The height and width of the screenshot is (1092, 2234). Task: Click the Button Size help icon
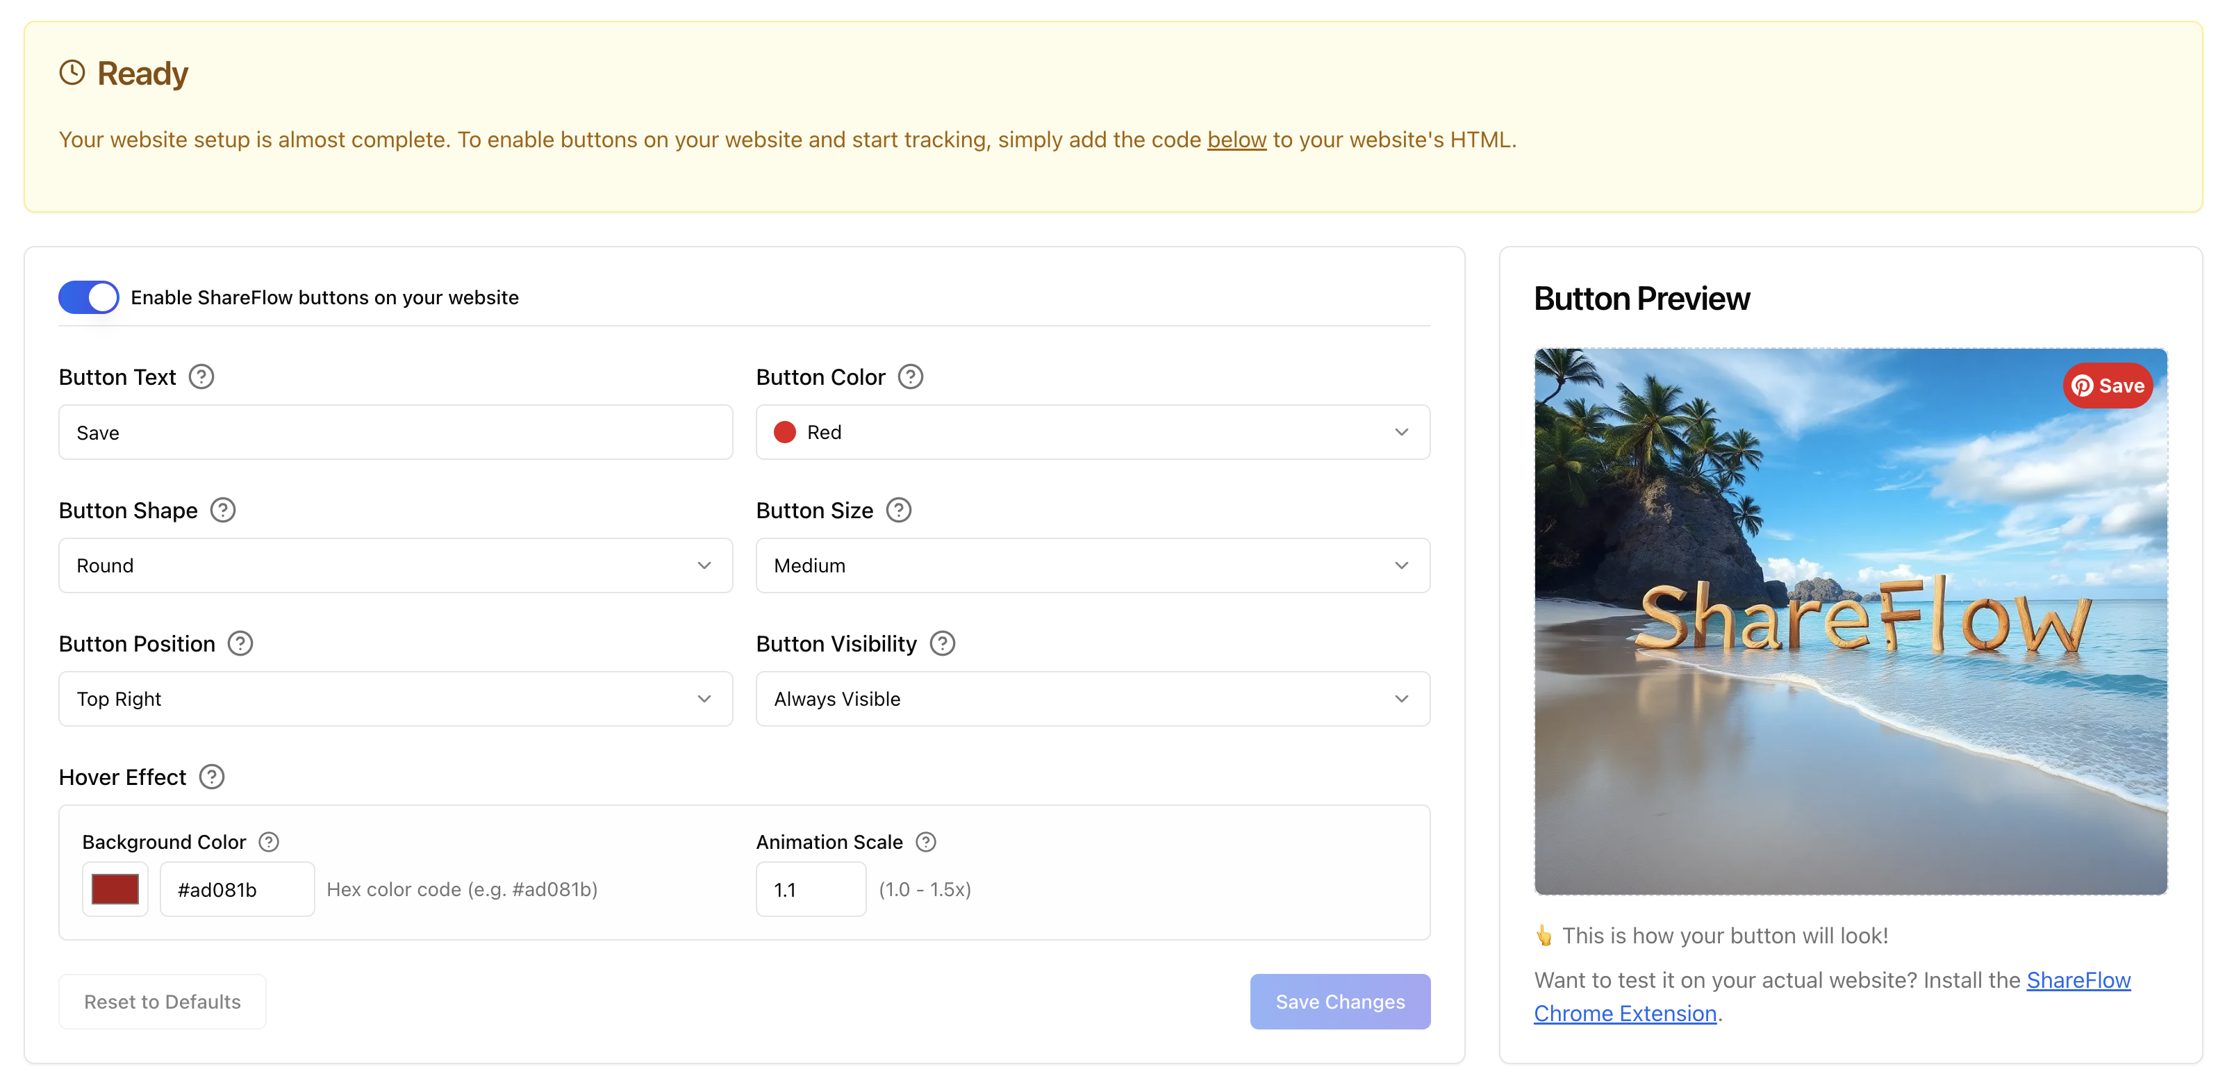point(898,510)
